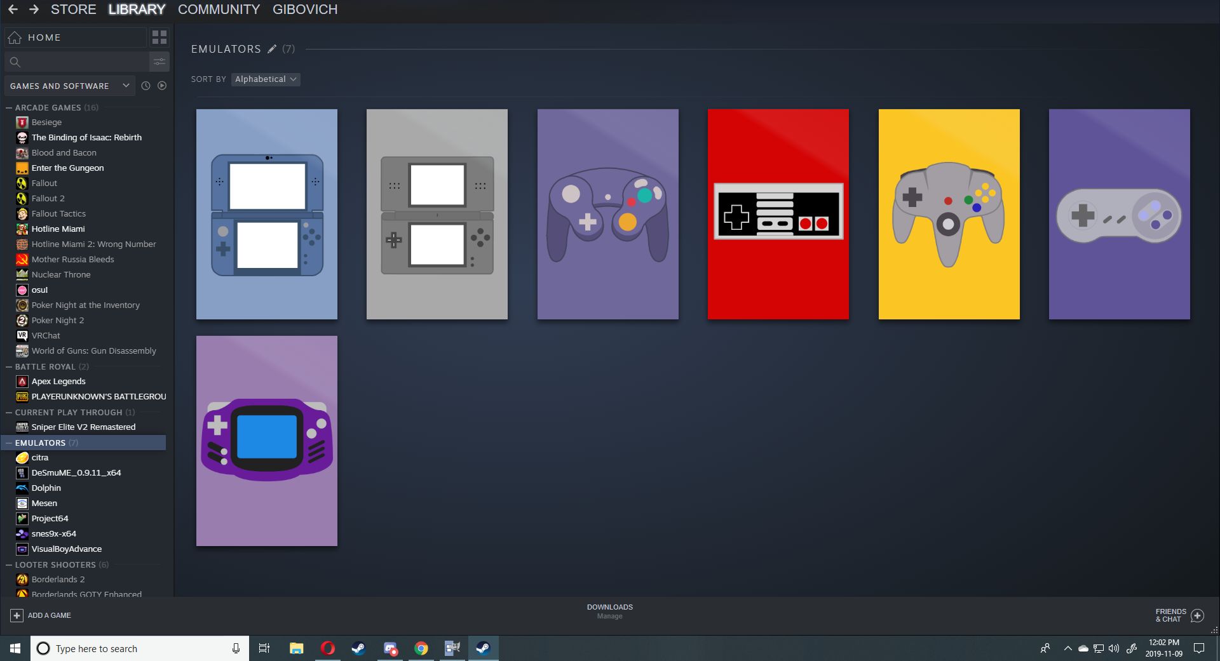Open the COMMUNITY menu

click(219, 10)
